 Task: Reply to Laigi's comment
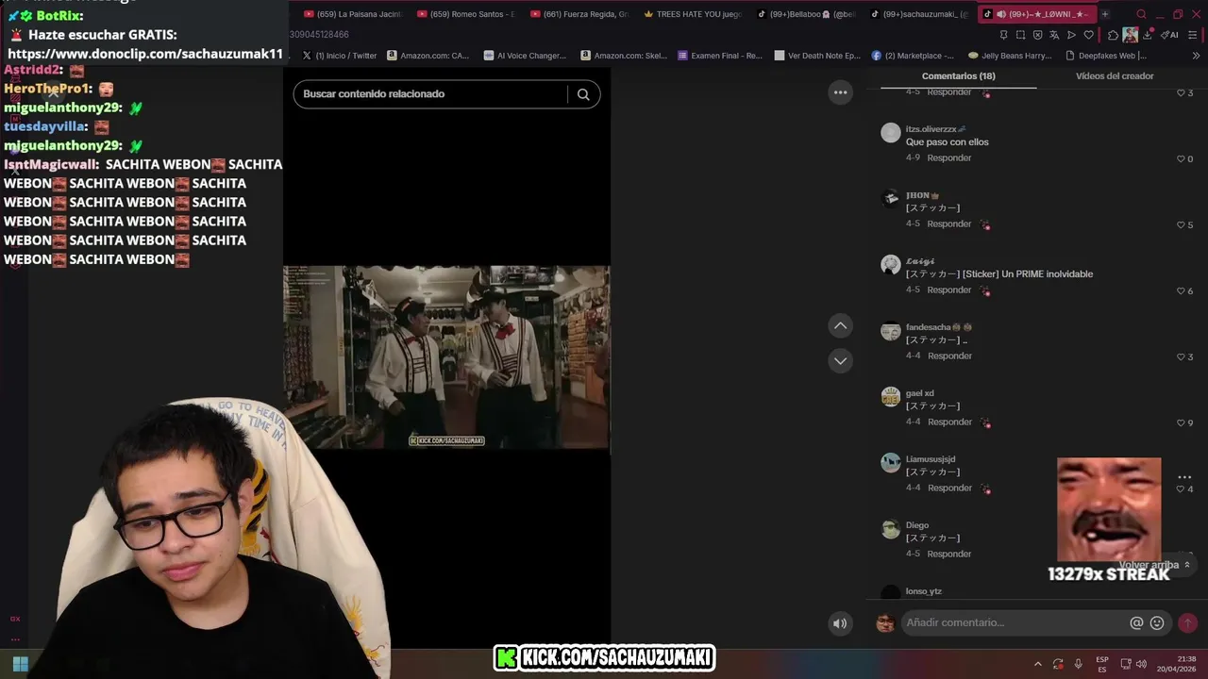pyautogui.click(x=948, y=290)
